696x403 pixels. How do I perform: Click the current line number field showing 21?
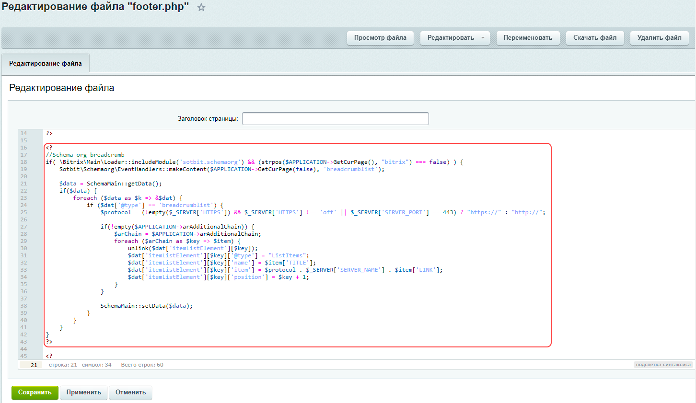click(31, 365)
